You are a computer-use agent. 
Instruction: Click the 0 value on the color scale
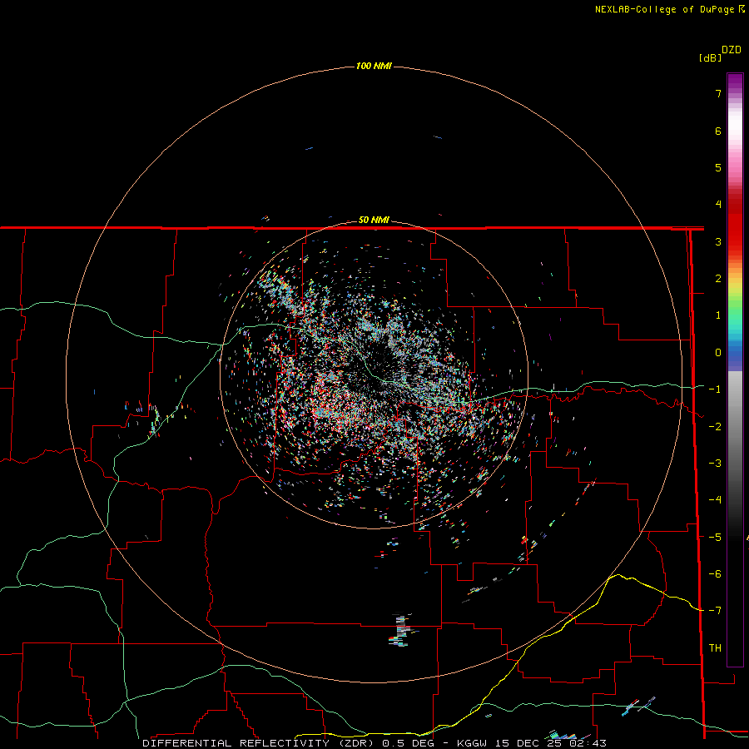718,353
